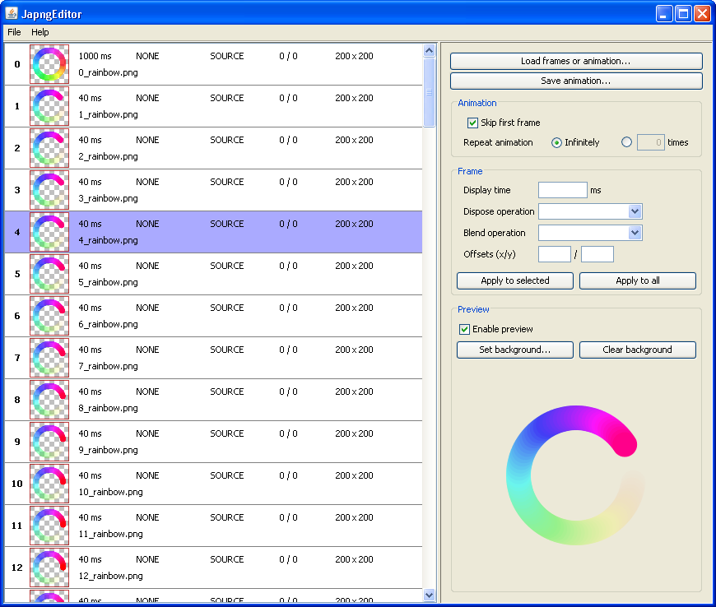The image size is (716, 607).
Task: Click the Set background button
Action: coord(515,350)
